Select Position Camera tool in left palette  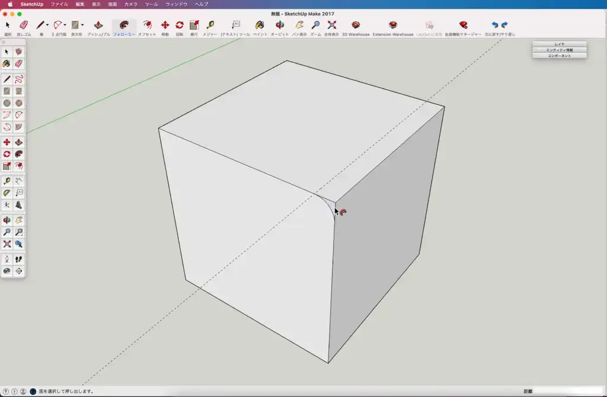click(x=7, y=260)
